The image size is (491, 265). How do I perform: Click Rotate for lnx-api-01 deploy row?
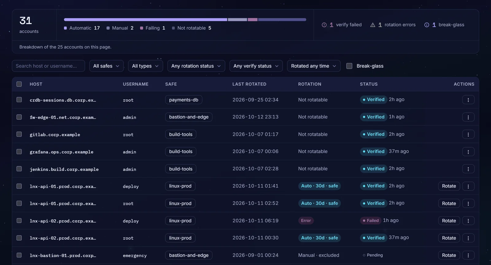pyautogui.click(x=449, y=186)
